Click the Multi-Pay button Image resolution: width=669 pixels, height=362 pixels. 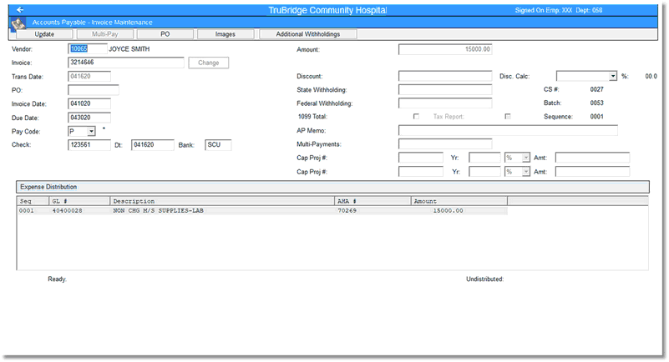105,34
